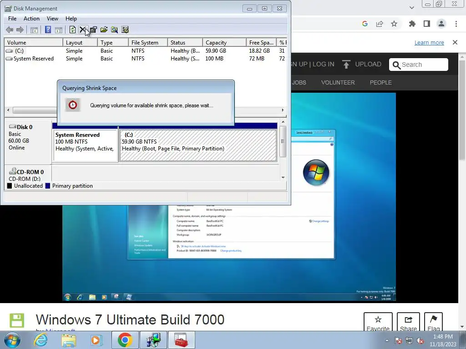
Task: Open the Action menu
Action: [x=31, y=18]
